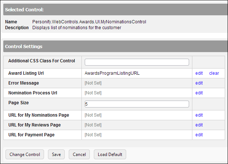The width and height of the screenshot is (228, 164).
Task: Select the AwardsProgramListingURL value text
Action: click(112, 73)
